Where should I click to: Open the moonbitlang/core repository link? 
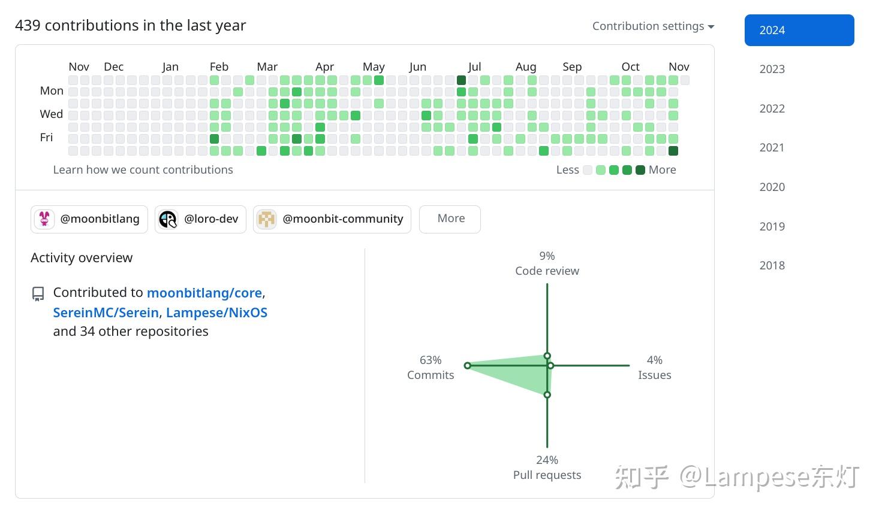click(204, 293)
